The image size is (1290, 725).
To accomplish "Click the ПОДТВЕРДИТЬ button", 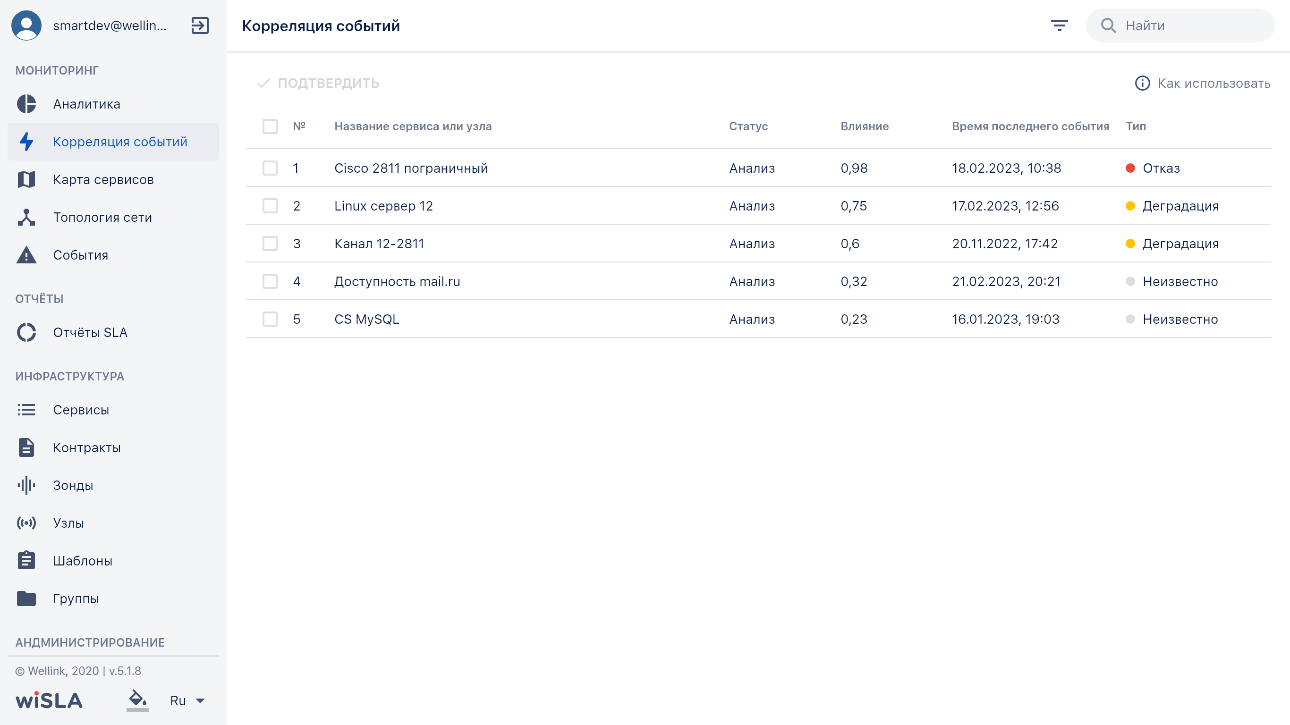I will click(318, 83).
